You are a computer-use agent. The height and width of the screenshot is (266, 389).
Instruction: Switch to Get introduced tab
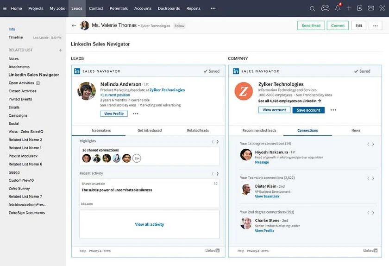(150, 130)
